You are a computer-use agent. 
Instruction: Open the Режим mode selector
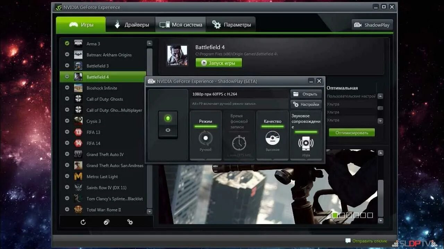point(206,135)
